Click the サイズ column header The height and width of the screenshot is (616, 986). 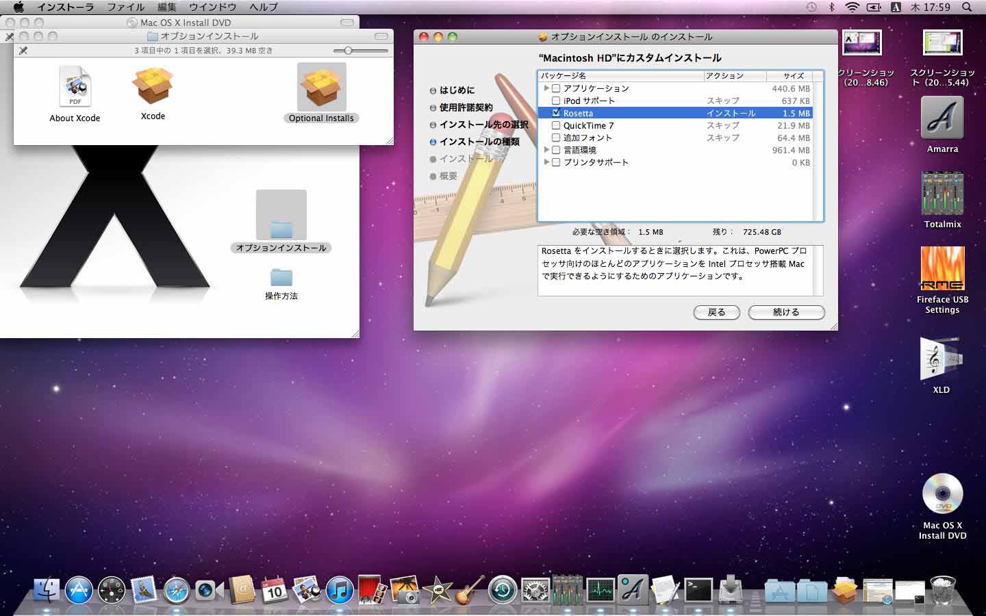pyautogui.click(x=789, y=76)
